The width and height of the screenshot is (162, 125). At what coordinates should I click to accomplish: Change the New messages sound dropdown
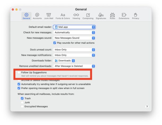pos(74,38)
